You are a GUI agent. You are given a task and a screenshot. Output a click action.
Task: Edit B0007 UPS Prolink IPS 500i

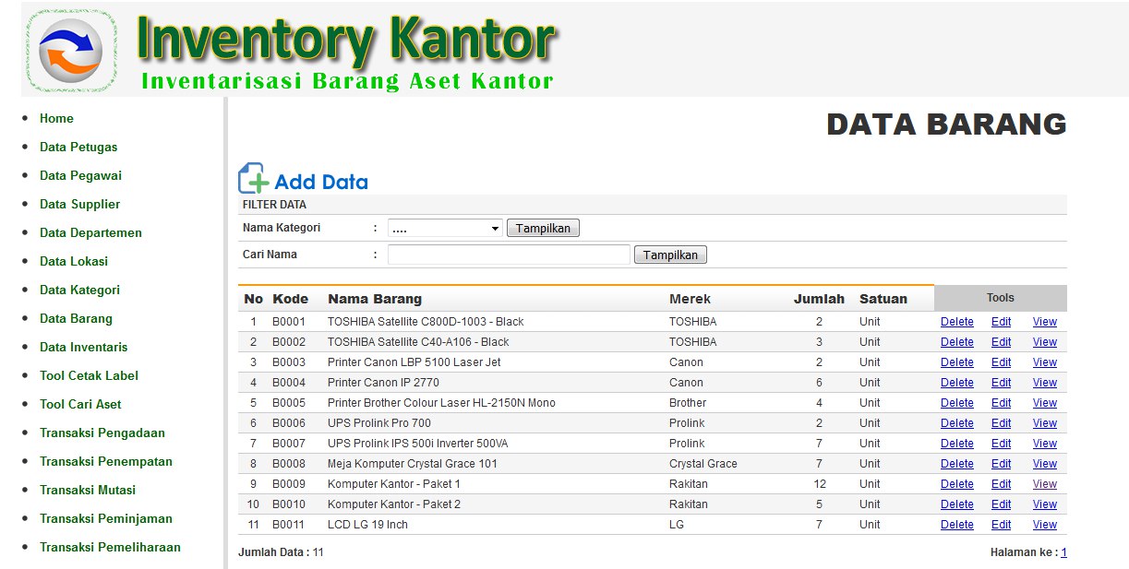pos(1002,444)
